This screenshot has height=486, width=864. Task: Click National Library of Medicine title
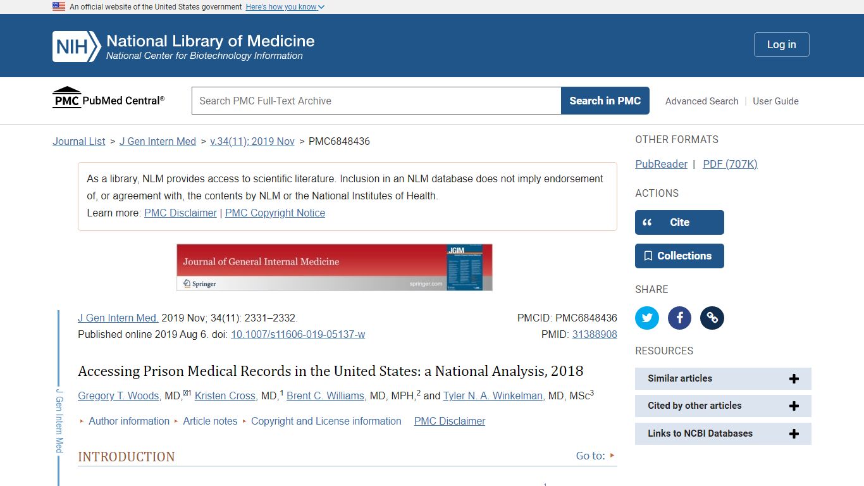(210, 41)
